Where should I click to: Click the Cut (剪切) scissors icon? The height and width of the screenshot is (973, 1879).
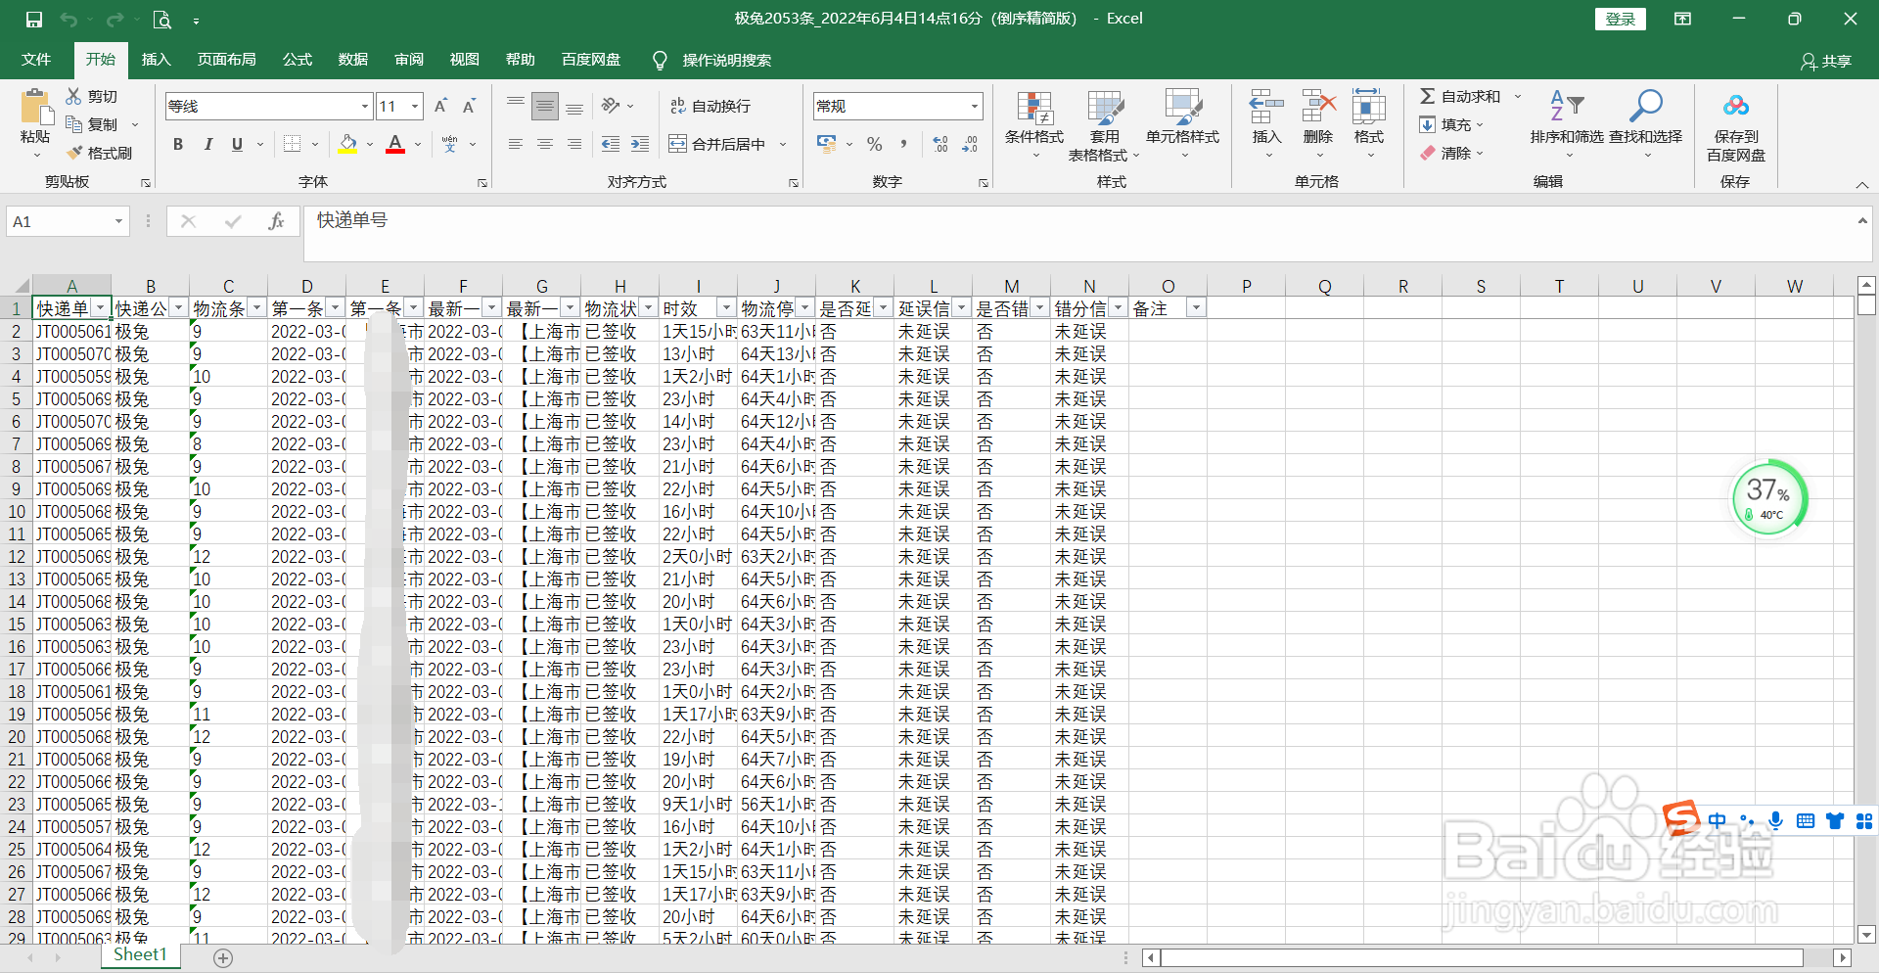click(x=74, y=96)
